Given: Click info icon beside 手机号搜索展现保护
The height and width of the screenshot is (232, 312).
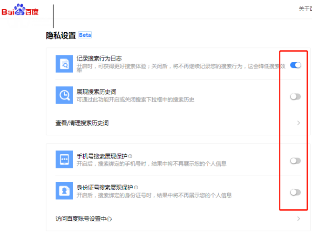Looking at the screenshot, I should click(130, 156).
